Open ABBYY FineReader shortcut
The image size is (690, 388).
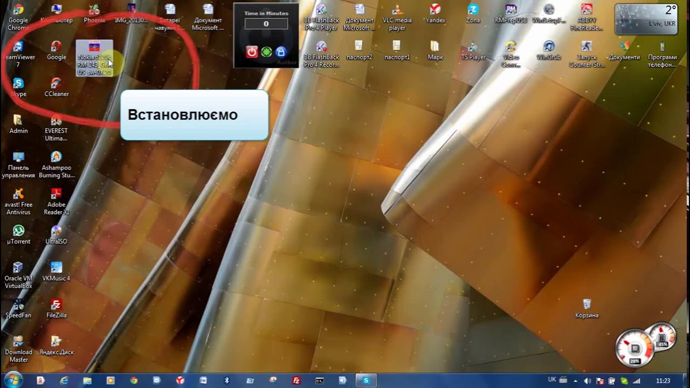(x=586, y=17)
